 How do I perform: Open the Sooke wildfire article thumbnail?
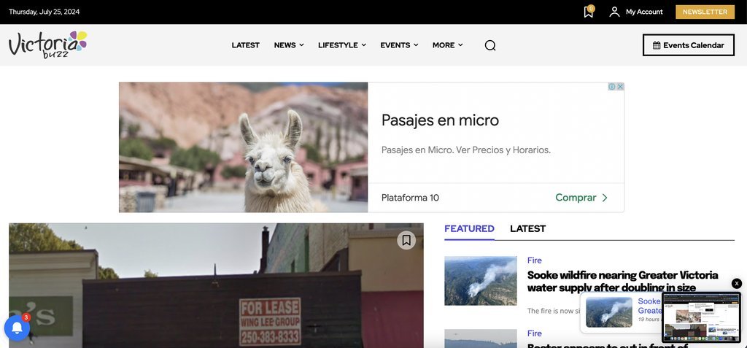481,281
